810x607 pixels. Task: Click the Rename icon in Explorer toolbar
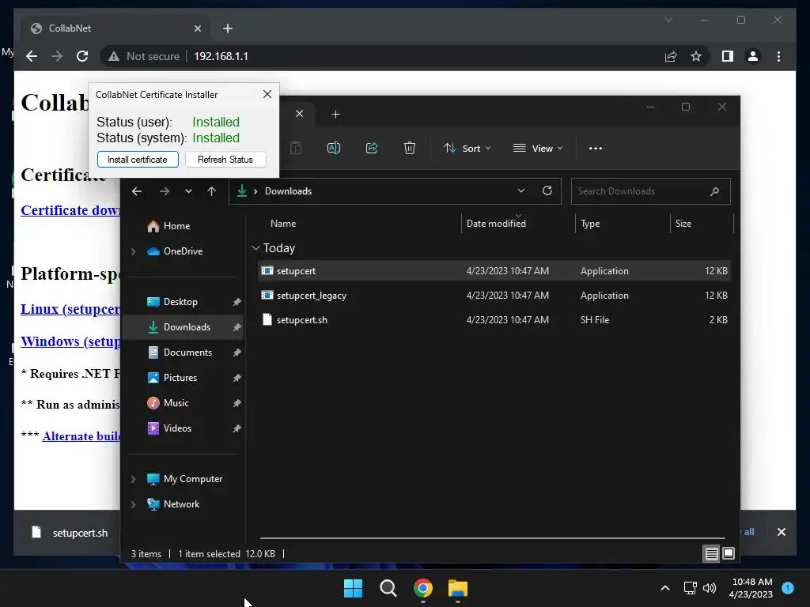(x=334, y=148)
